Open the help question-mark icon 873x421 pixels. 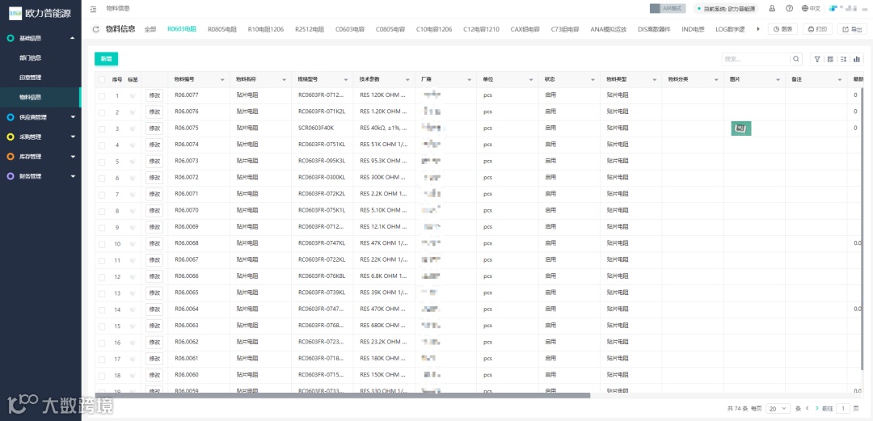(789, 8)
